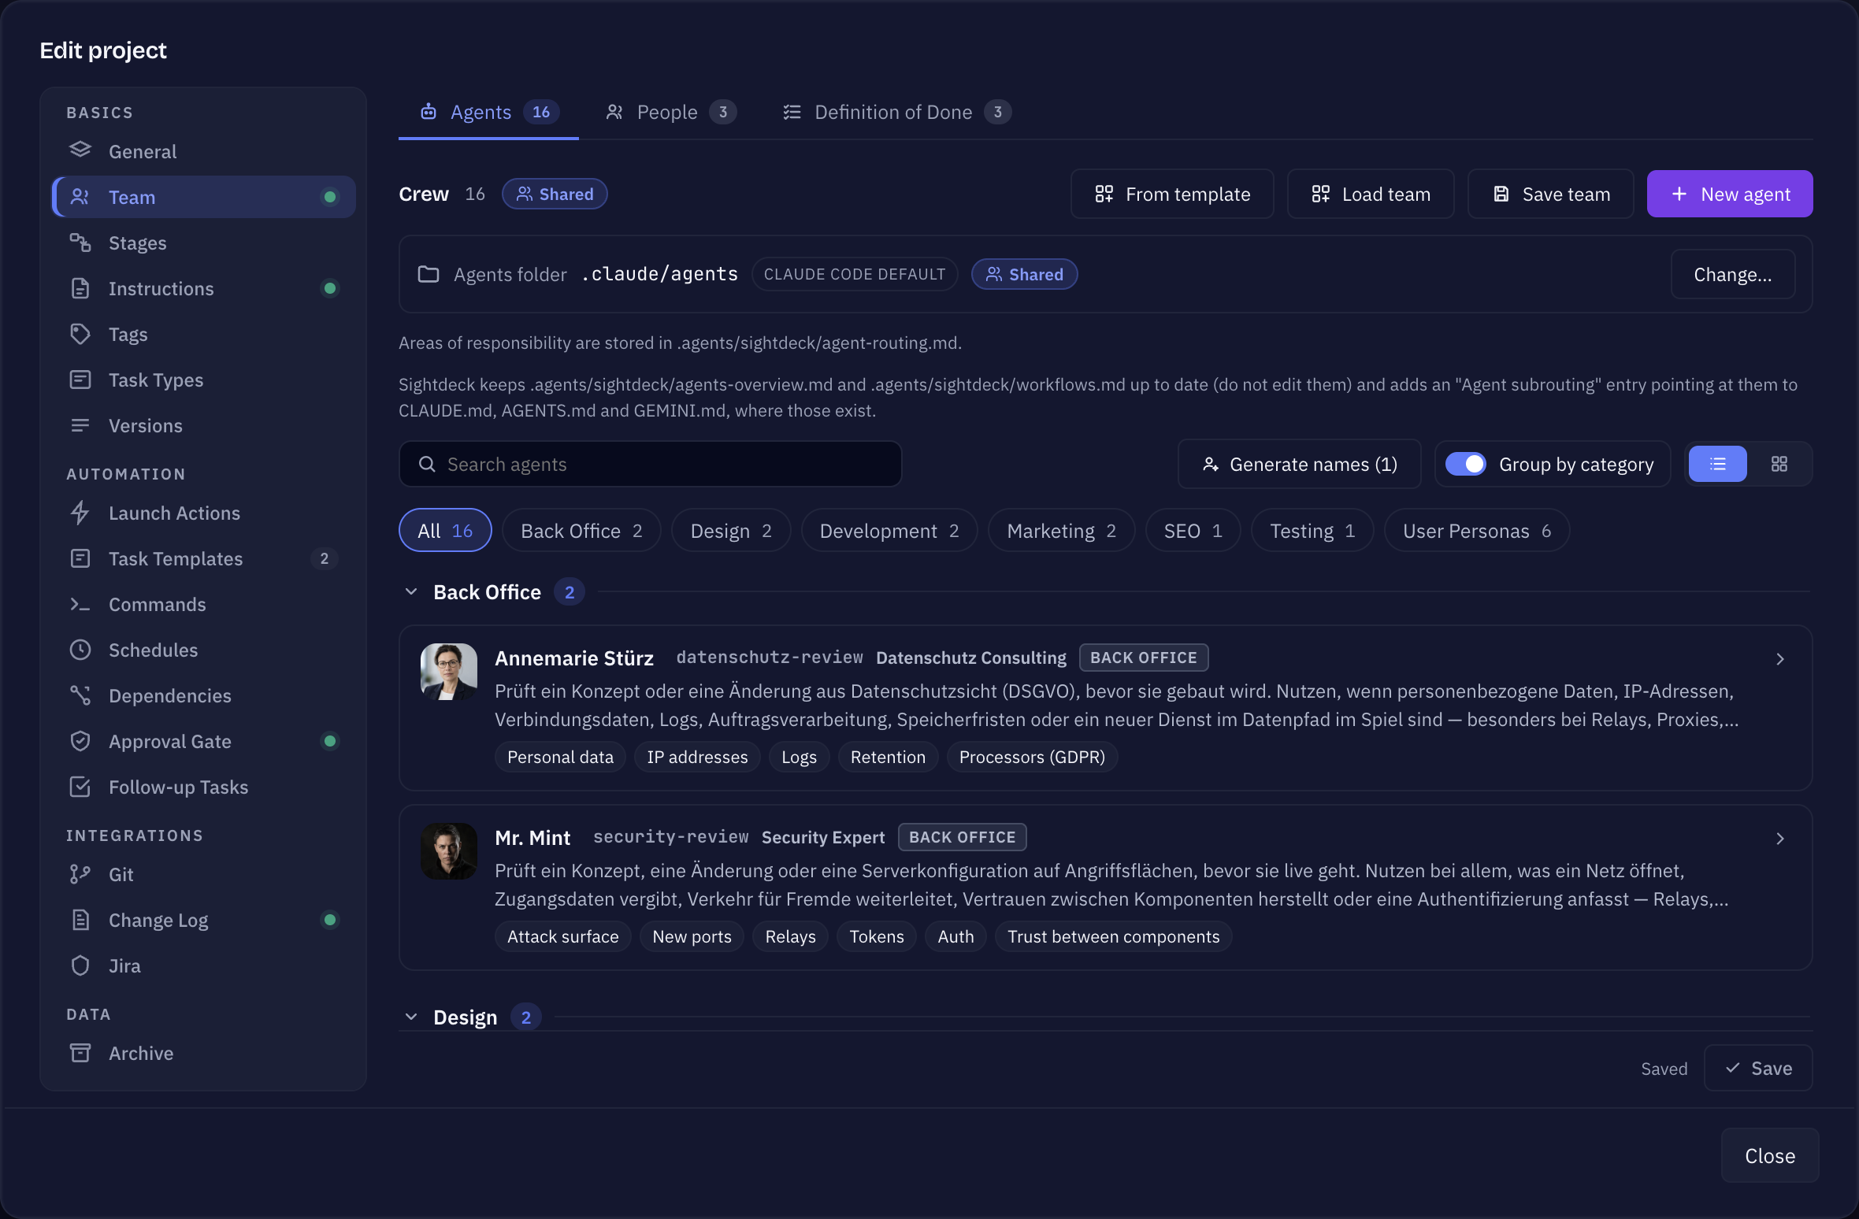Image resolution: width=1859 pixels, height=1219 pixels.
Task: Open Approval Gate settings
Action: coord(203,741)
